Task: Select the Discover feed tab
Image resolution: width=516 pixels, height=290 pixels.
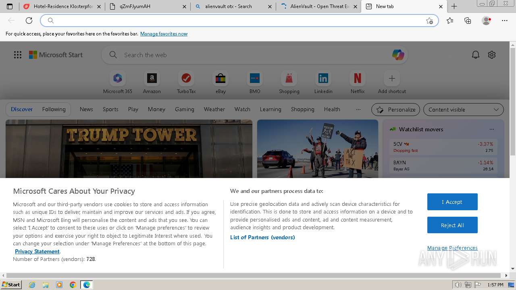Action: pyautogui.click(x=22, y=109)
